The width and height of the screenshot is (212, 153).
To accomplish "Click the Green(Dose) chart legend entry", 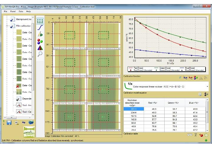I will coord(162,68).
